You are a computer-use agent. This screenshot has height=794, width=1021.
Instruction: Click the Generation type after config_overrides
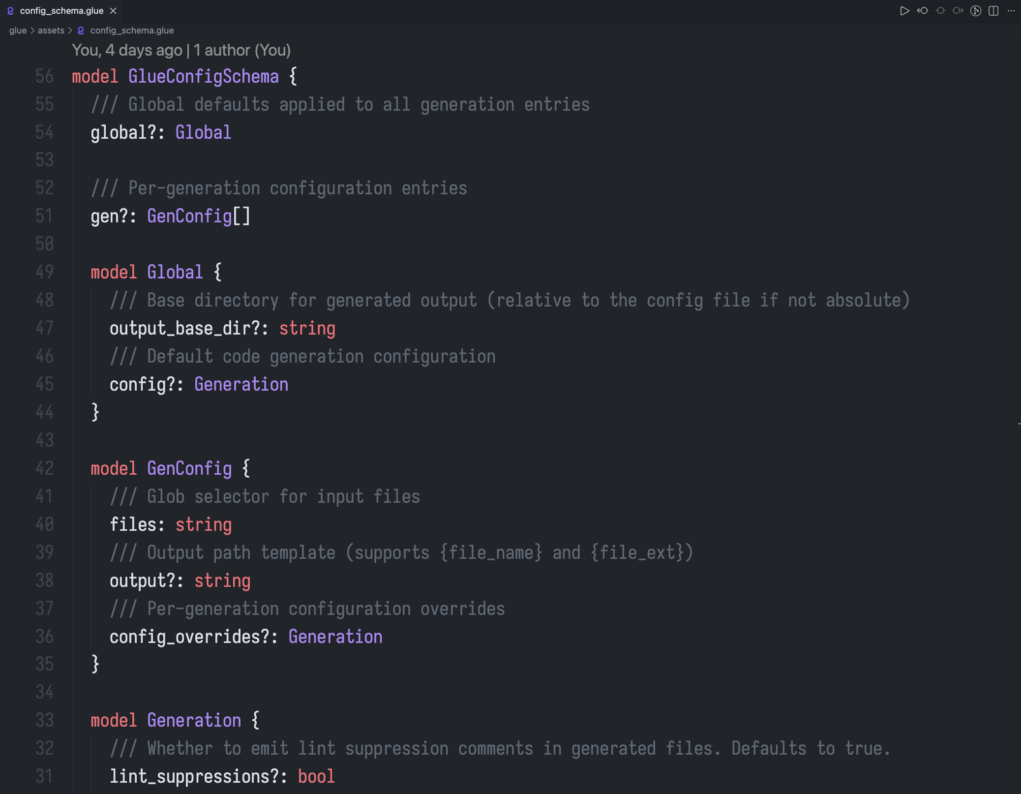(335, 637)
